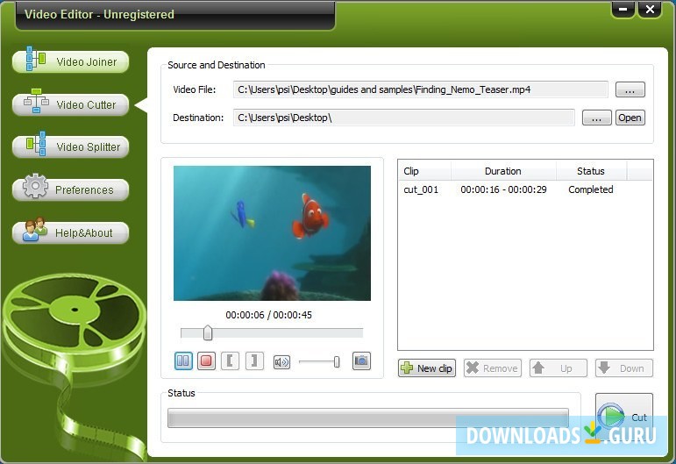The image size is (676, 464).
Task: Click the Clip column header
Action: pyautogui.click(x=424, y=171)
